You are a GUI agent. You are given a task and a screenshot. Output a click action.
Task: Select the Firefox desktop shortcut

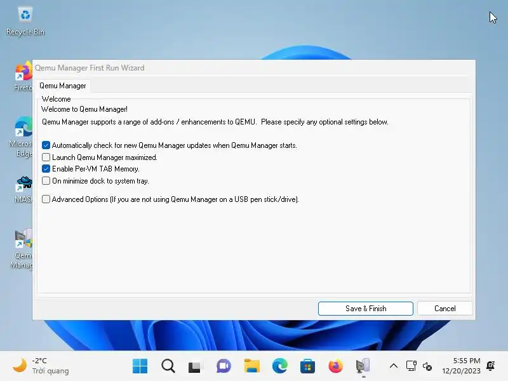23,76
